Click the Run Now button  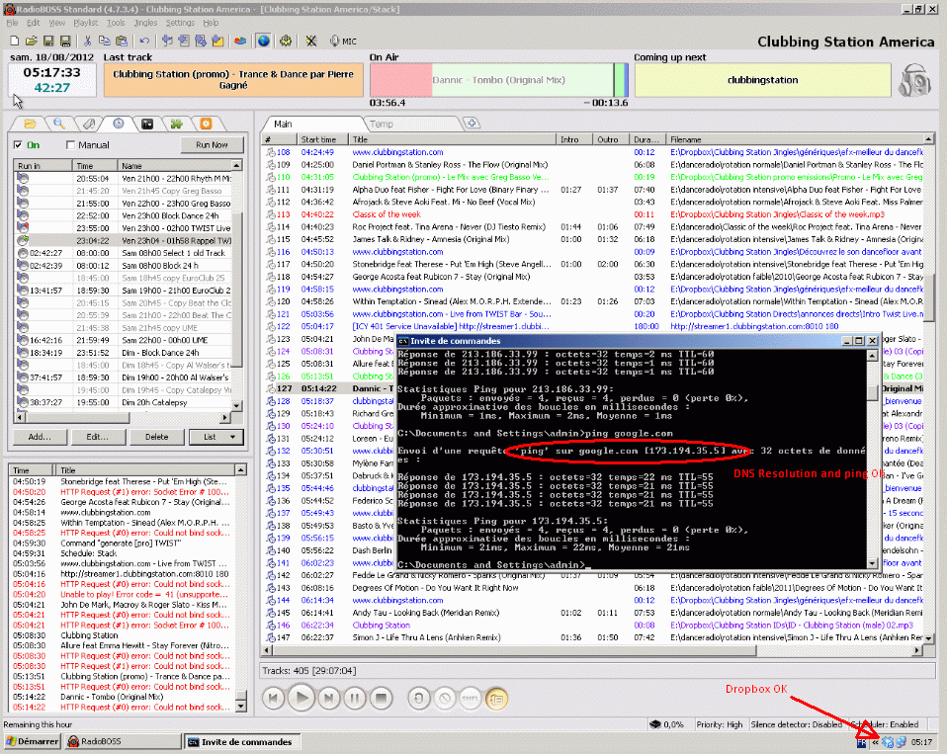(212, 145)
